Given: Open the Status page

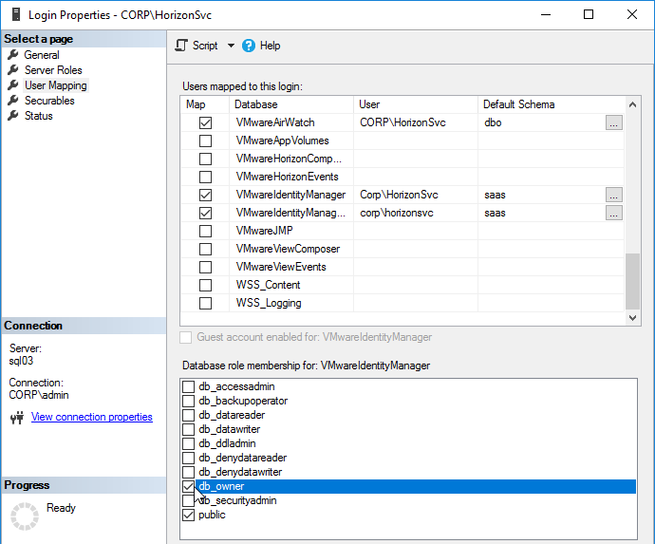Looking at the screenshot, I should pyautogui.click(x=38, y=116).
